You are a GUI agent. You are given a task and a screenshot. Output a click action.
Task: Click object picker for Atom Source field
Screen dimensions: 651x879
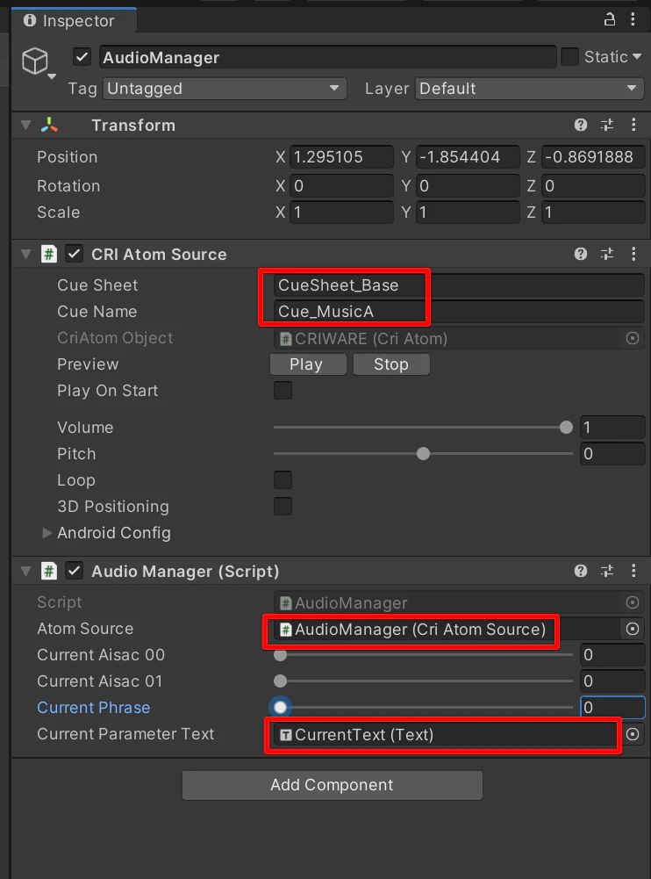pos(633,629)
